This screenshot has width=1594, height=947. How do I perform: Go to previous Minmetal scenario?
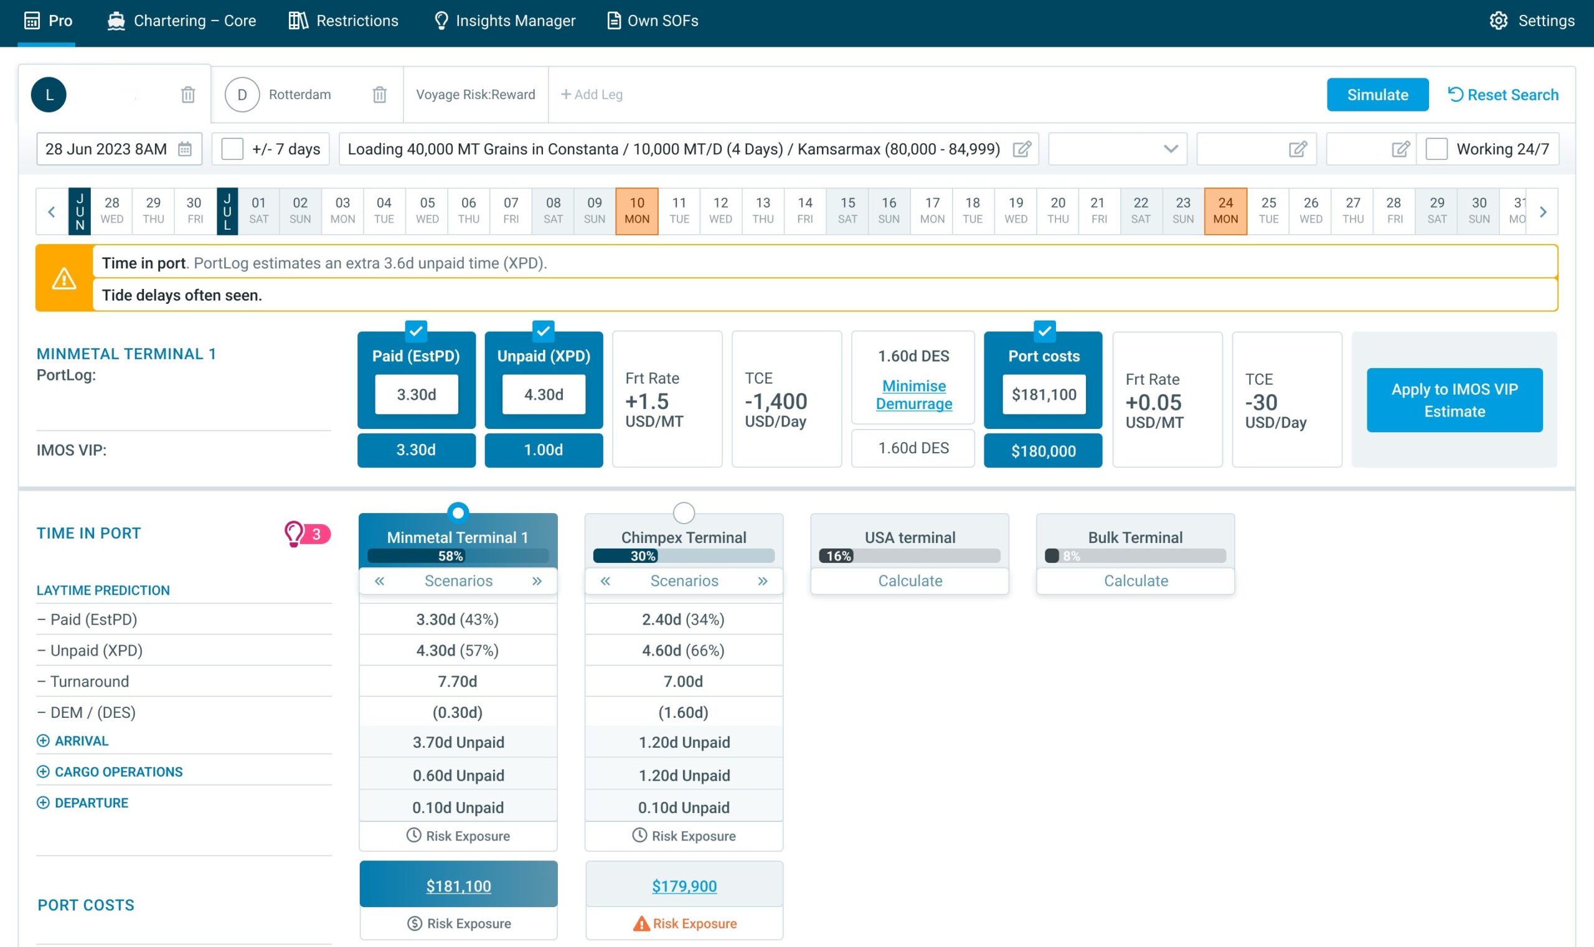coord(380,581)
